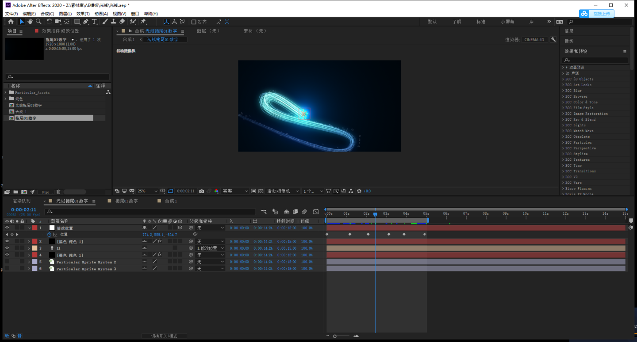Screen dimensions: 637x342
Task: Toggle mask and shape path visibility icon
Action: (171, 191)
